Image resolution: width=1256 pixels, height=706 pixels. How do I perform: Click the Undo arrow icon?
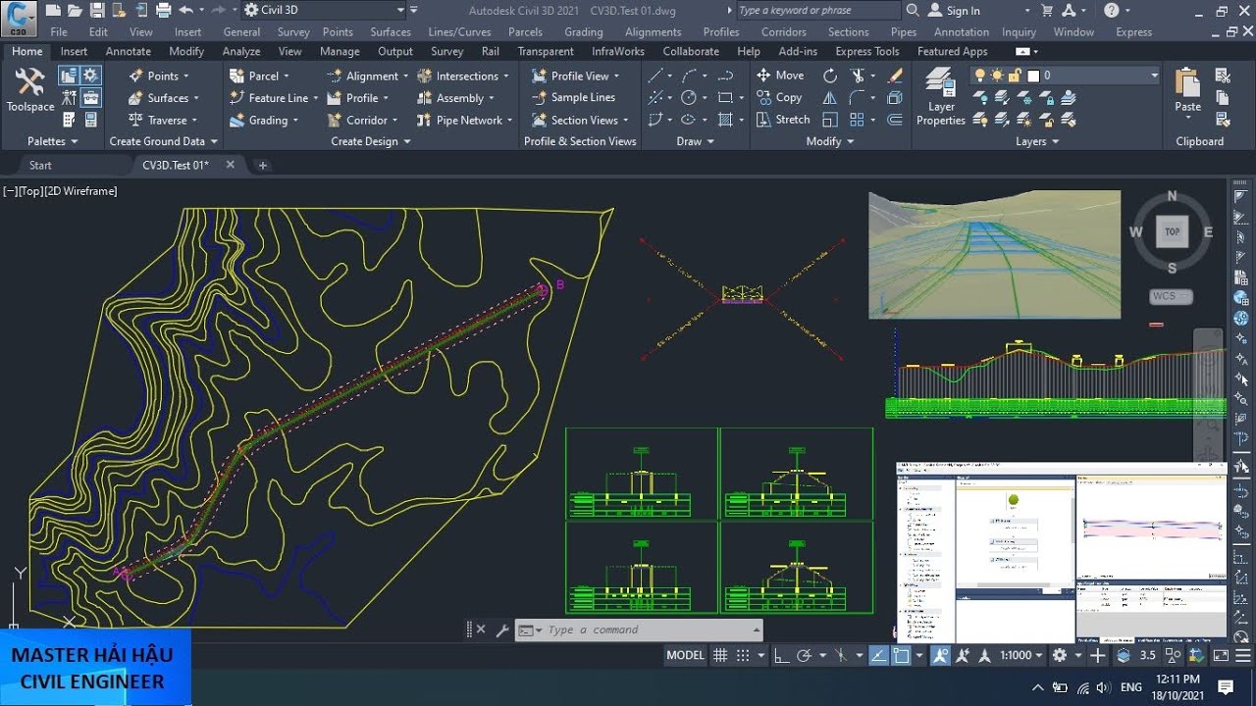pyautogui.click(x=185, y=10)
